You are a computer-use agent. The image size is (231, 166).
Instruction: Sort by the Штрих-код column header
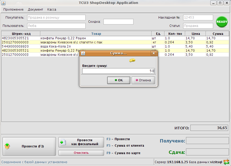click(x=21, y=34)
